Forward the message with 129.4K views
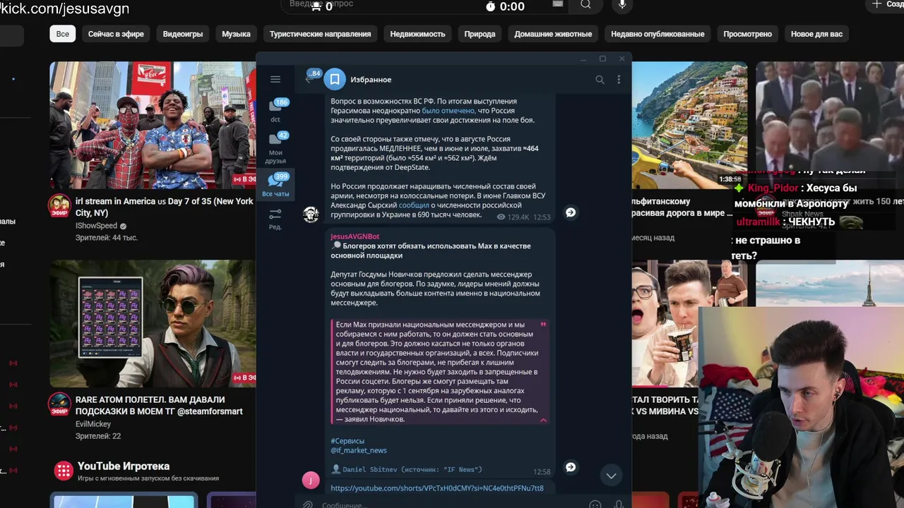Screen dimensions: 904x508 (x=571, y=212)
